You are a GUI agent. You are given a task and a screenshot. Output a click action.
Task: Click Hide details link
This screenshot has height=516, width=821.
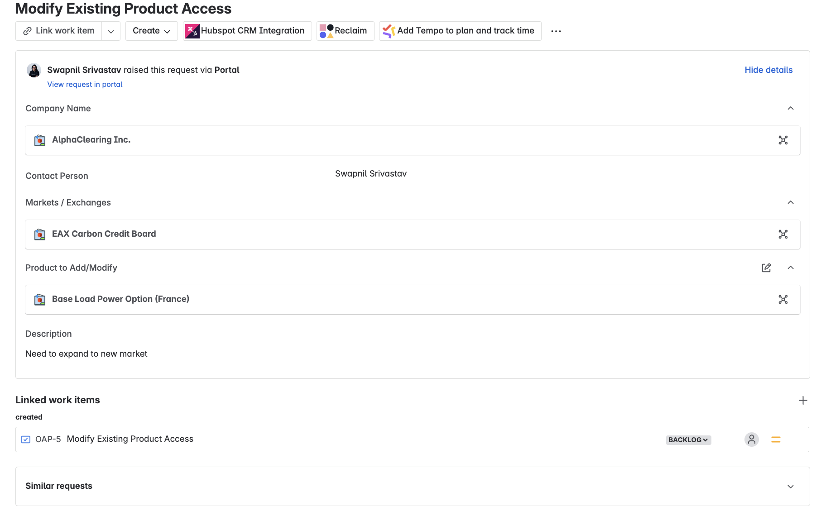point(768,70)
